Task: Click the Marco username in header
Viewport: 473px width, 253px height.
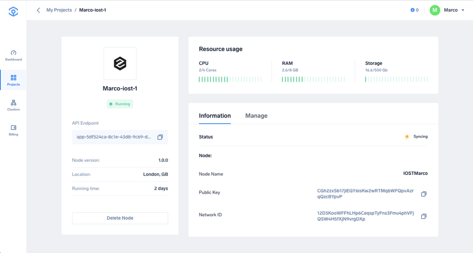Action: pos(451,10)
